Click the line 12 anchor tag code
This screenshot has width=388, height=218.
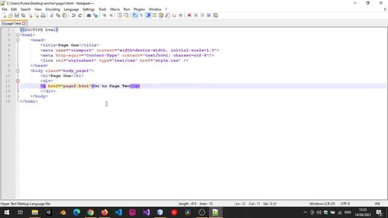[90, 86]
